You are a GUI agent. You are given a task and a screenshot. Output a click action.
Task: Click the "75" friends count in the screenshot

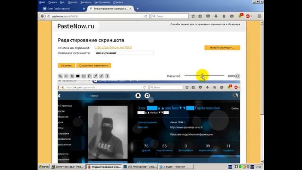point(146,146)
